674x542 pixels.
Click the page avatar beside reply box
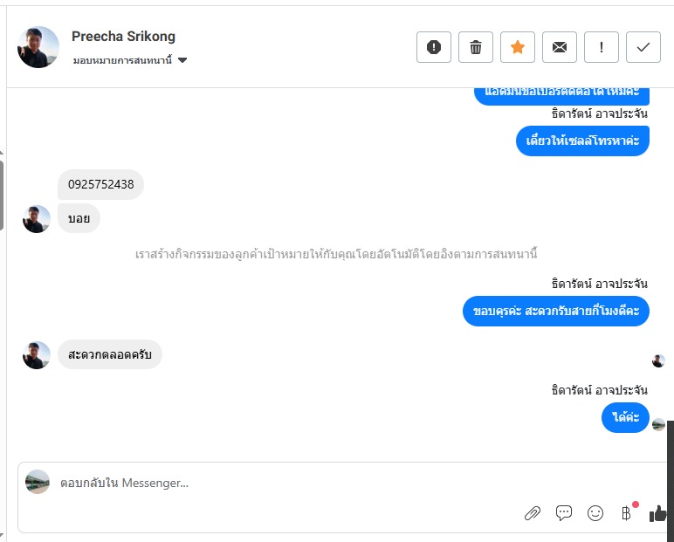pyautogui.click(x=38, y=482)
